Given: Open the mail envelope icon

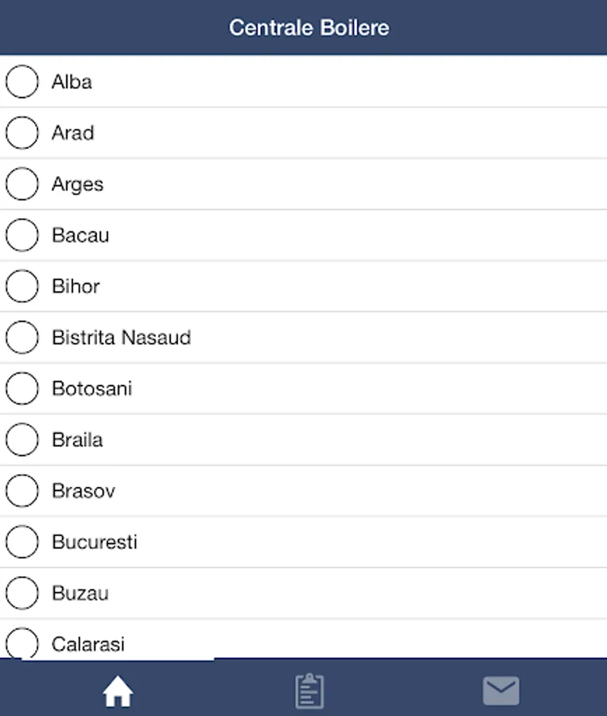Looking at the screenshot, I should pos(501,691).
